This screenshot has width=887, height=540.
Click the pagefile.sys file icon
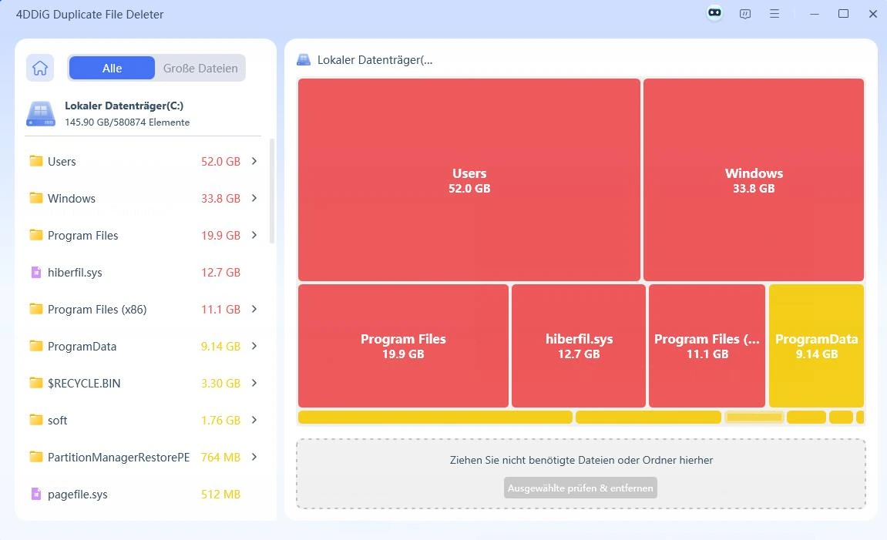(36, 495)
